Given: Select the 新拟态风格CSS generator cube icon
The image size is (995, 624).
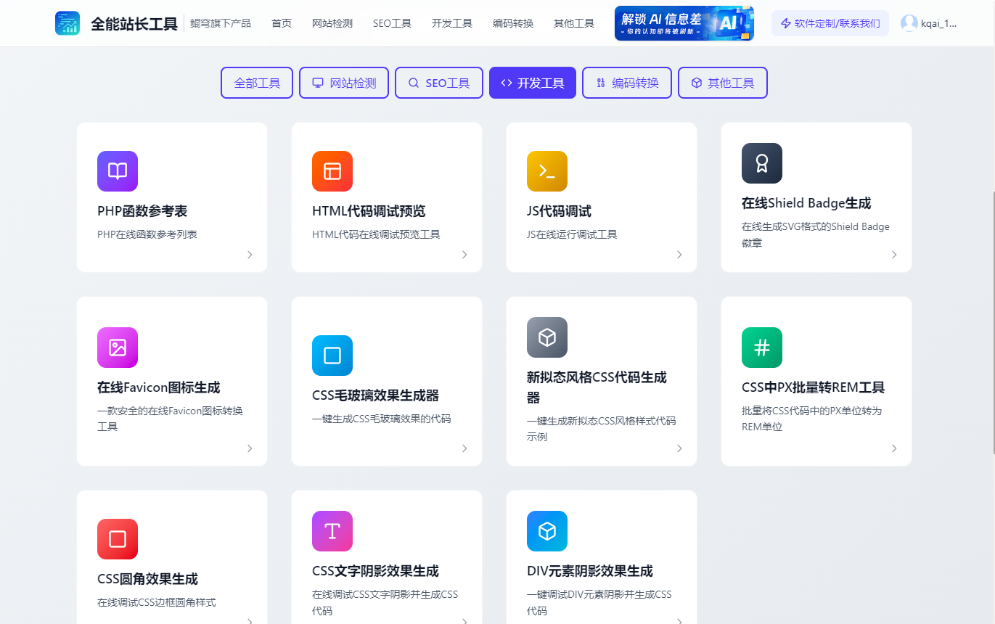Looking at the screenshot, I should (546, 337).
